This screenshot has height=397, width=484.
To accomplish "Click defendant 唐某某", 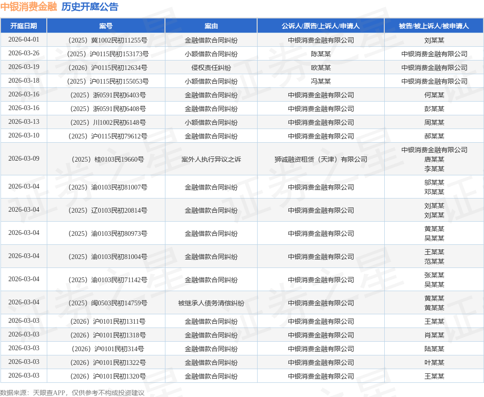I will coord(434,159).
